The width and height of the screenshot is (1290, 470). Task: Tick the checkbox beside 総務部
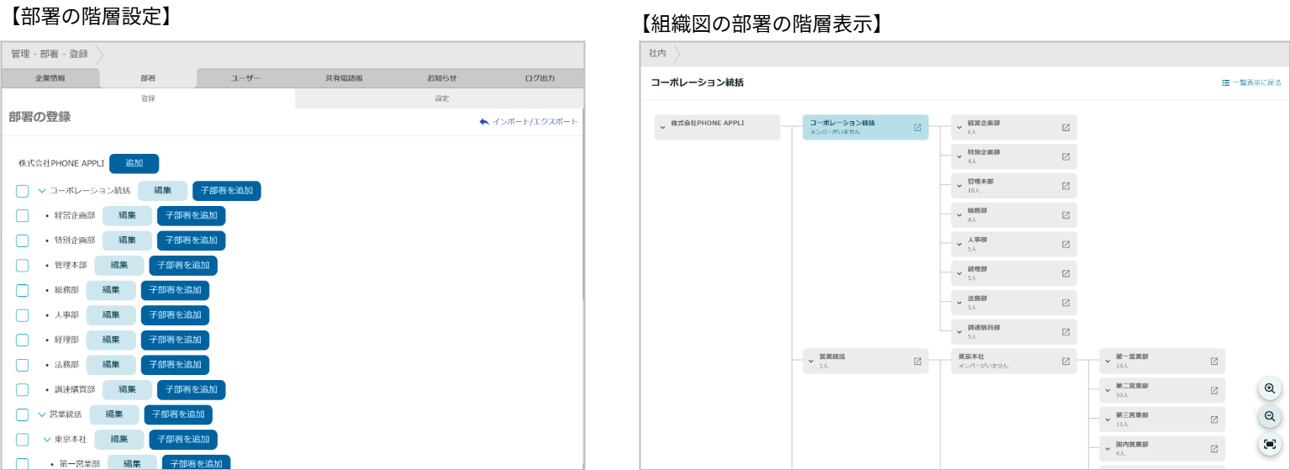23,290
